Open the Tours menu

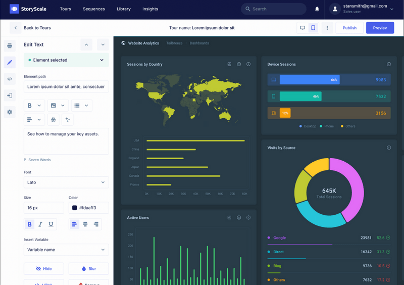tap(66, 9)
